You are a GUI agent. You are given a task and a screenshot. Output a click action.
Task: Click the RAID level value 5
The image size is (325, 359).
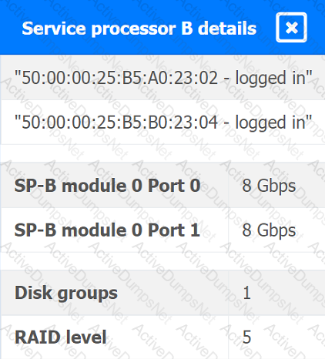point(246,337)
